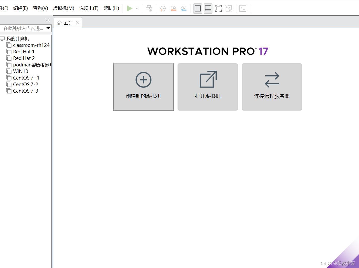Viewport: 359px width, 268px height.
Task: Click the full screen mode icon
Action: tap(218, 9)
